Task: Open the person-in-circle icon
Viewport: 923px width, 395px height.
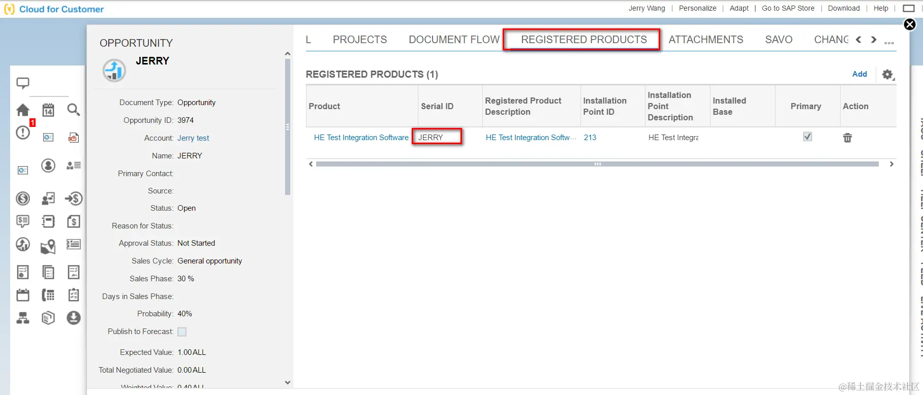Action: pos(48,166)
